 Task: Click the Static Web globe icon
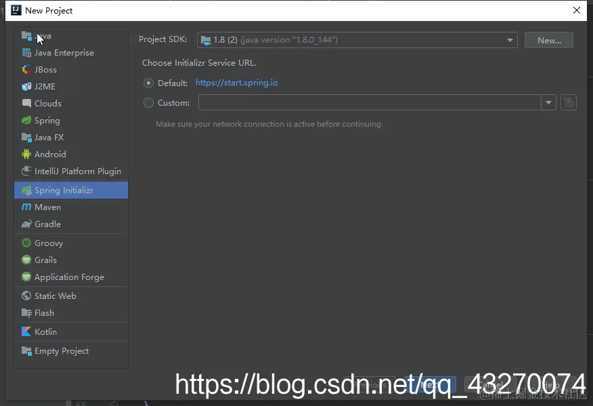point(26,296)
